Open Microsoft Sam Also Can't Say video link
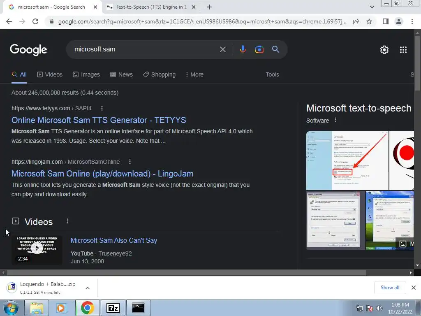This screenshot has width=421, height=316. point(114,240)
